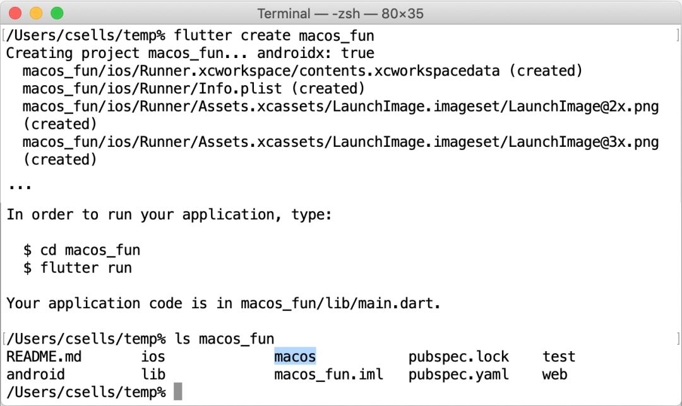
Task: Click the "$ cd macos_fun" line
Action: [x=81, y=250]
